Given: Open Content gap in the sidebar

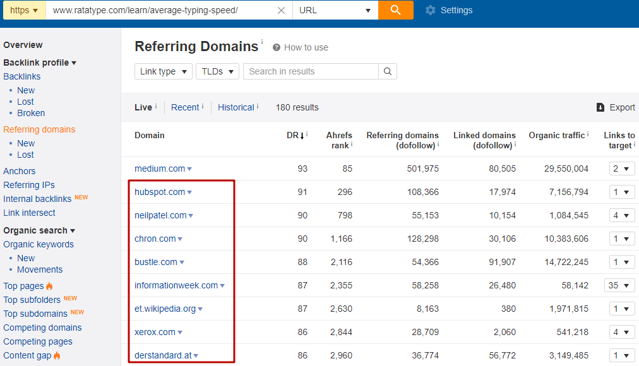Looking at the screenshot, I should click(x=27, y=355).
